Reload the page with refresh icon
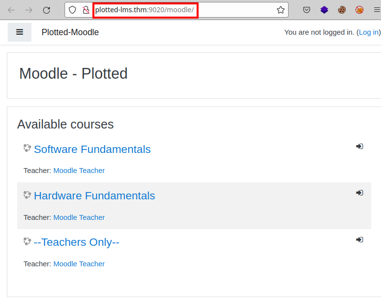Viewport: 381px width, 301px height. [46, 10]
